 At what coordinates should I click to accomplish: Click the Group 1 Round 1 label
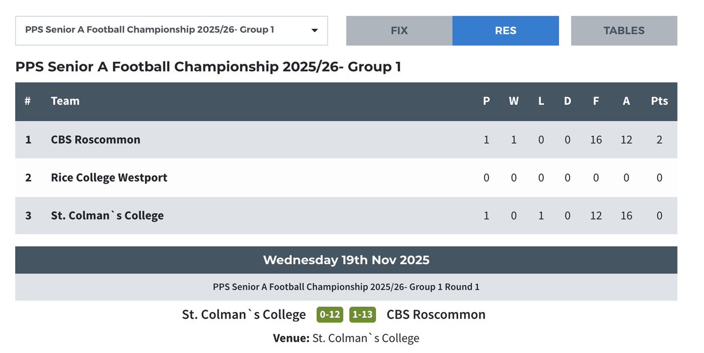pyautogui.click(x=346, y=287)
